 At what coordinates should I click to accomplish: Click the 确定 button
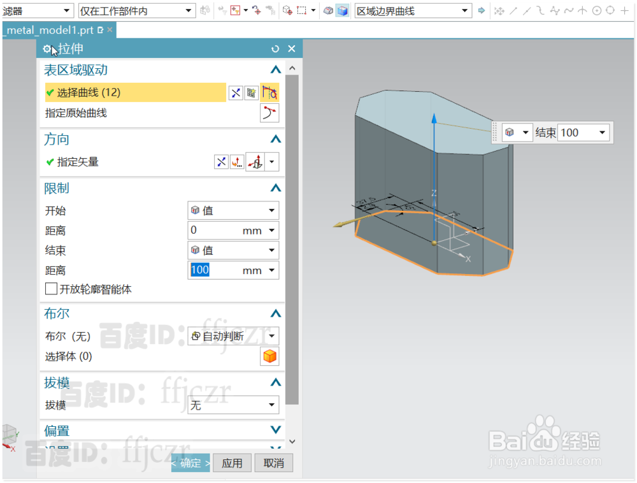click(190, 463)
